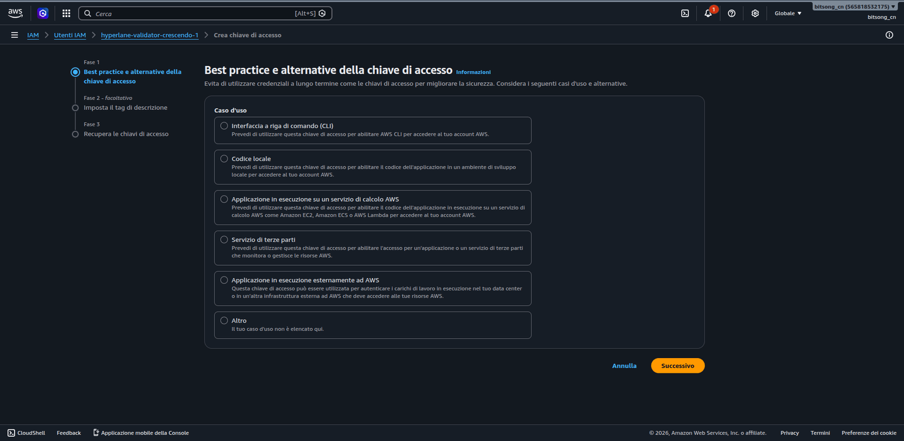This screenshot has height=441, width=904.
Task: Open hyperlane-validator-crescendo-1 breadcrumb
Action: pyautogui.click(x=149, y=35)
